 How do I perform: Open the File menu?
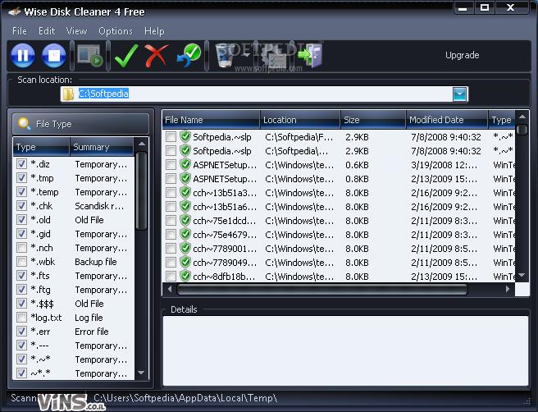[x=20, y=31]
